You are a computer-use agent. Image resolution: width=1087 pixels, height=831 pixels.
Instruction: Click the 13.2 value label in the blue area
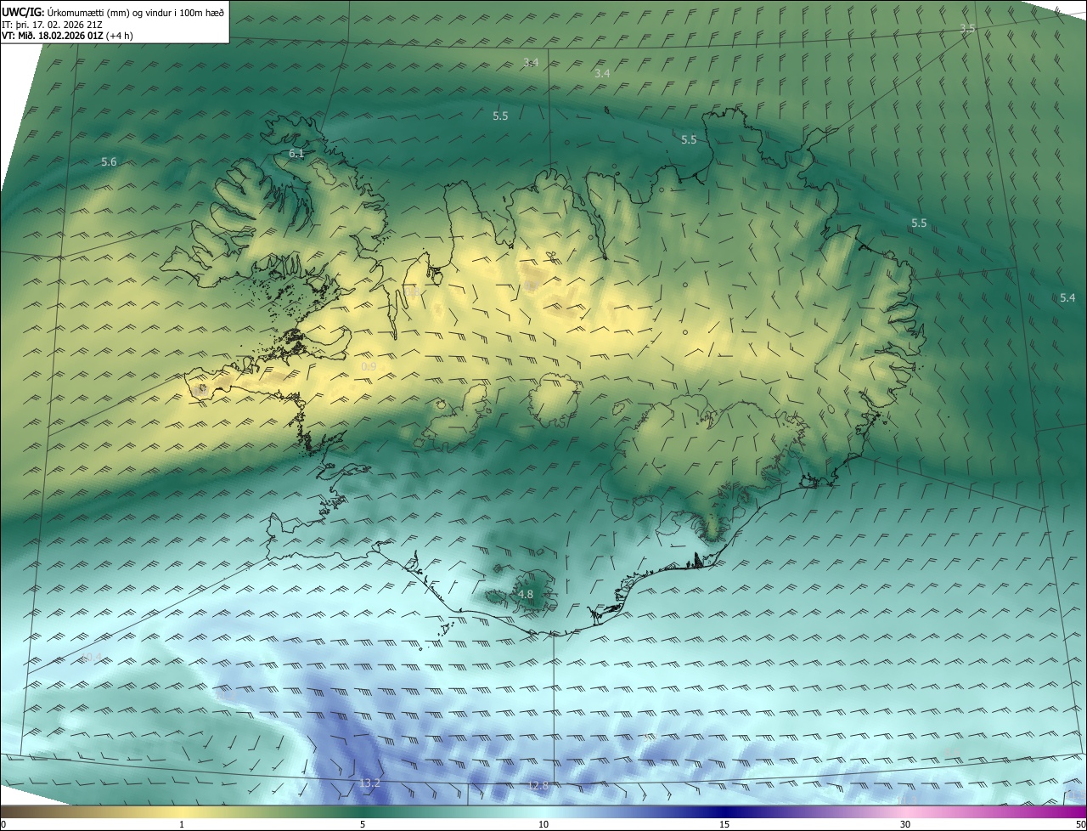coord(369,783)
